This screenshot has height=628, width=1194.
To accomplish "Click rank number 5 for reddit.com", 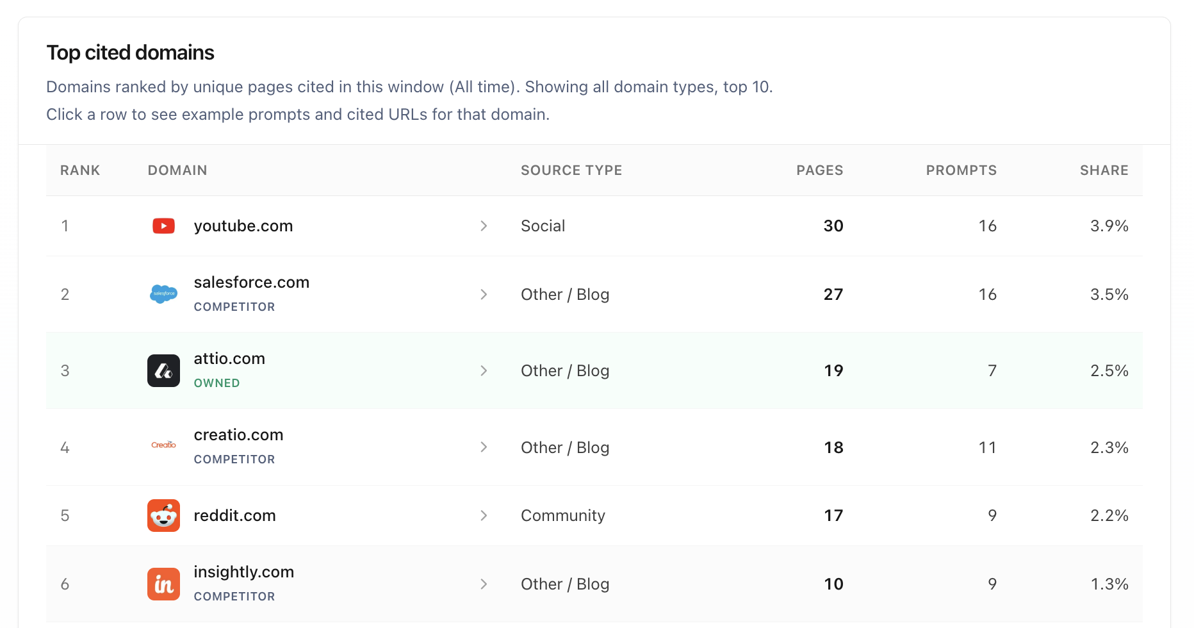I will pos(65,515).
